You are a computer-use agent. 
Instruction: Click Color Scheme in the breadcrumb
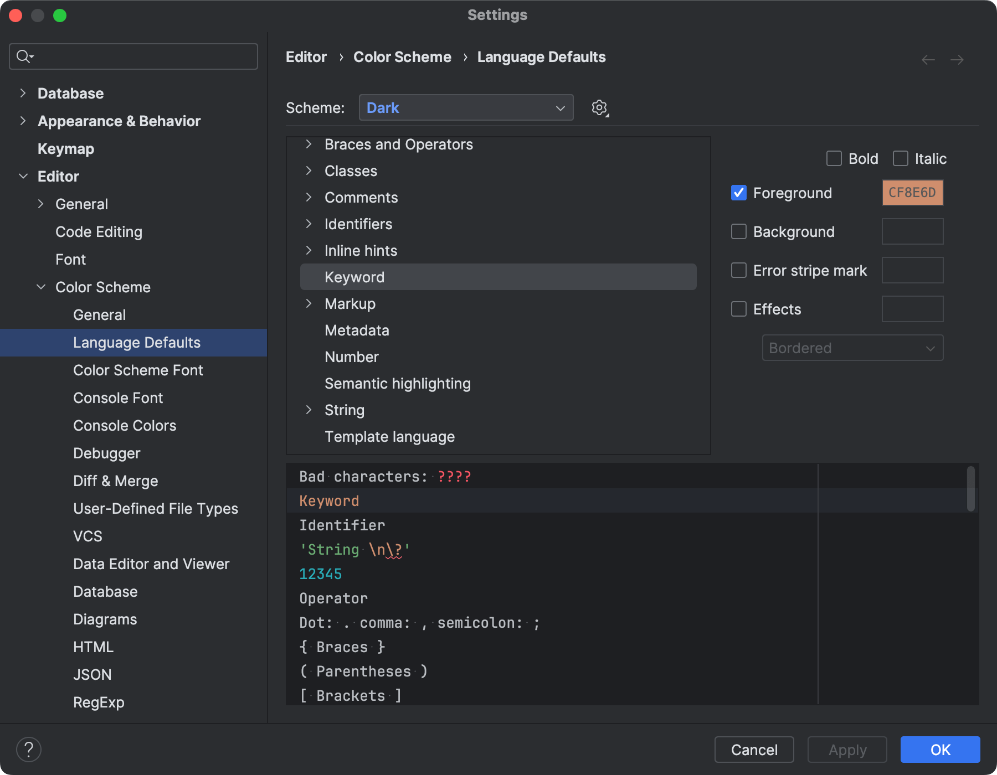(x=402, y=56)
